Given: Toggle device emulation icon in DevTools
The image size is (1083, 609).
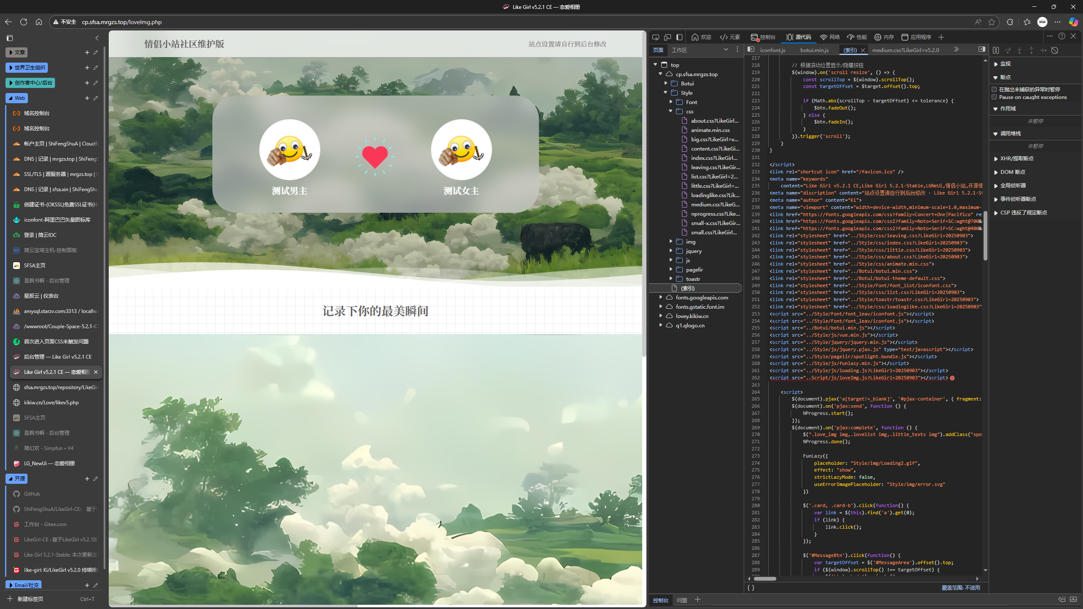Looking at the screenshot, I should click(x=668, y=37).
